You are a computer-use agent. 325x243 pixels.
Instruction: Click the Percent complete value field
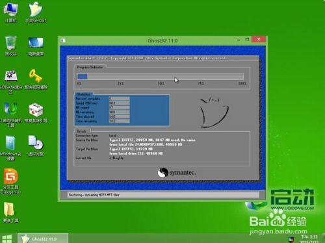(120, 99)
